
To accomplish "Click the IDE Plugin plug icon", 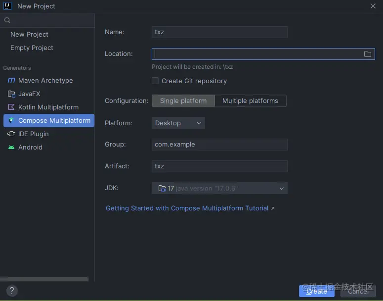I will tap(11, 134).
